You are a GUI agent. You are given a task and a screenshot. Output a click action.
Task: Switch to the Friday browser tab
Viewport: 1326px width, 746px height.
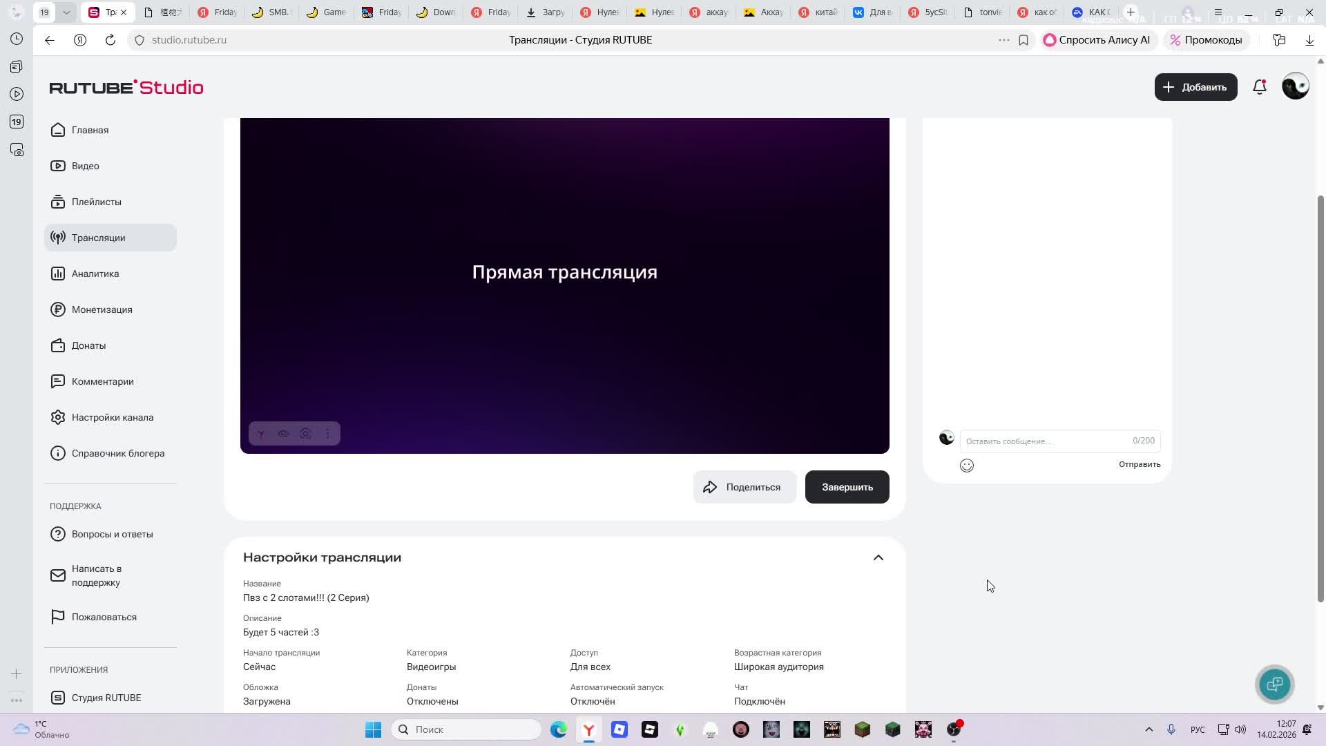pos(216,12)
